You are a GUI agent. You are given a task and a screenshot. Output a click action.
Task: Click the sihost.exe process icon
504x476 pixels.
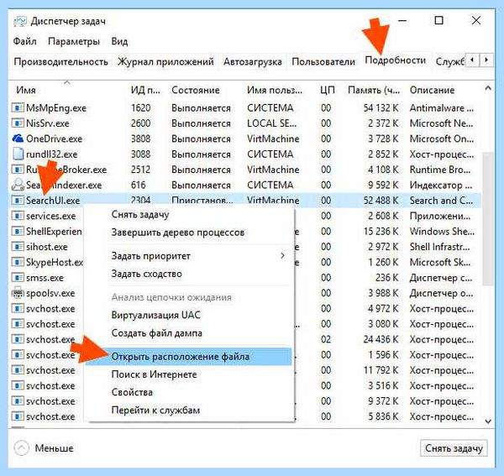18,246
